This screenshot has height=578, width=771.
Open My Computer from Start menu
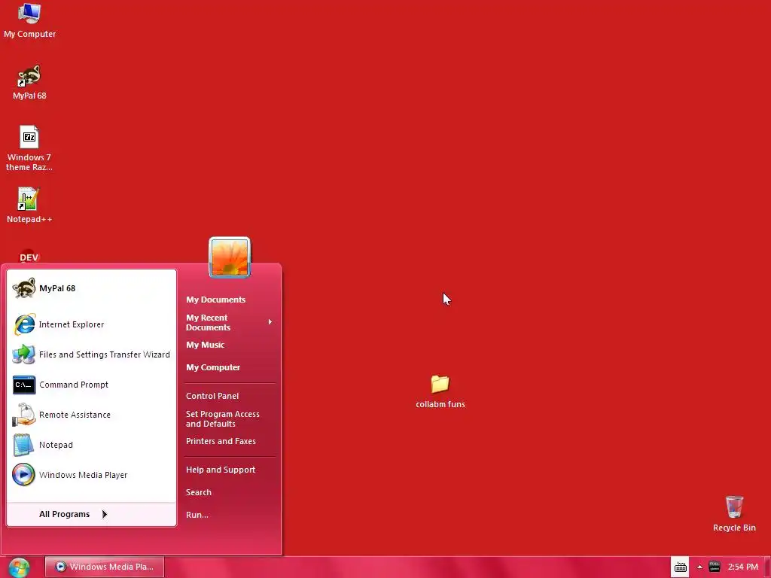coord(213,367)
